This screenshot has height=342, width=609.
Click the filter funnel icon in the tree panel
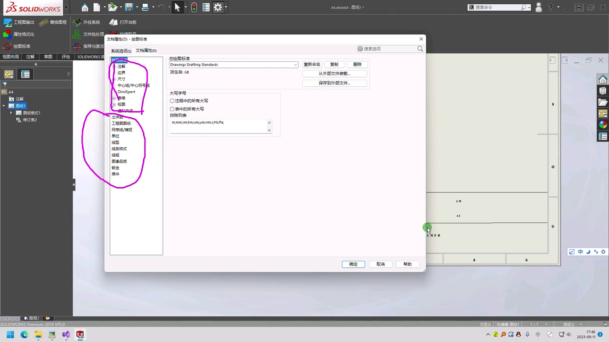5,85
